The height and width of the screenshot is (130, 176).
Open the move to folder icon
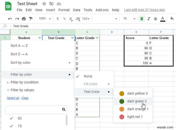51,4
